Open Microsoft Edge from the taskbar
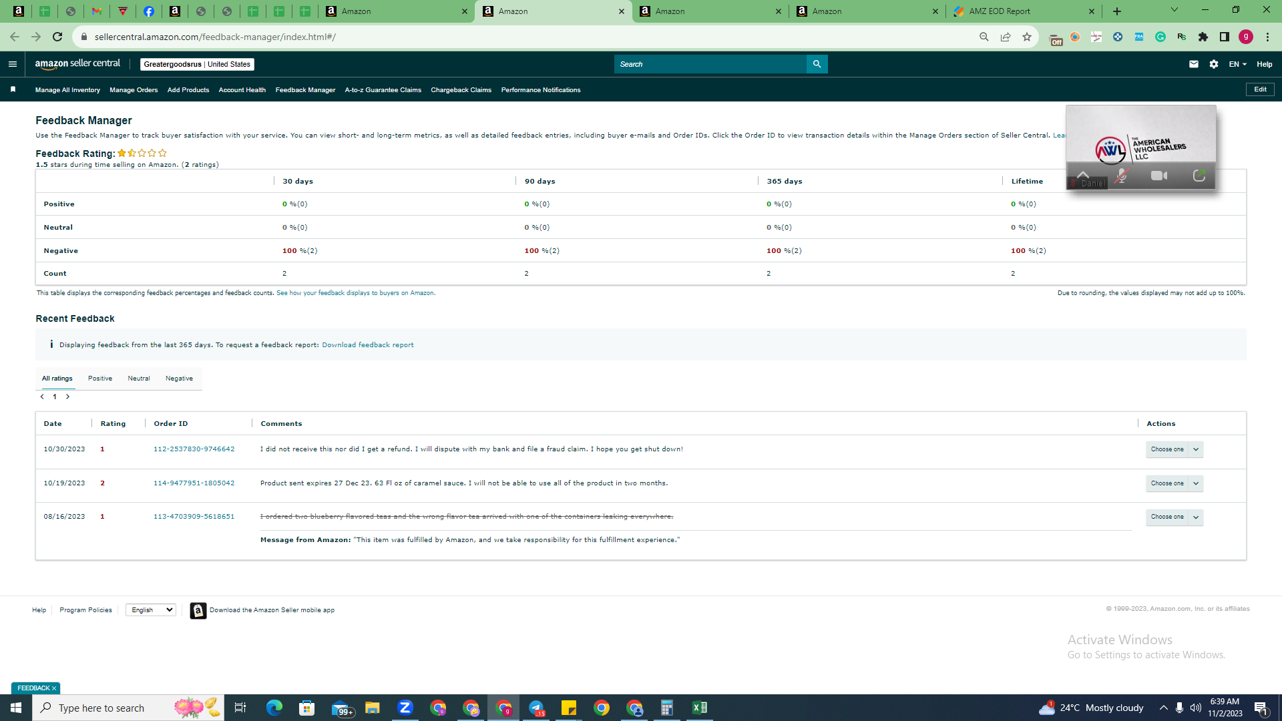 pos(274,708)
